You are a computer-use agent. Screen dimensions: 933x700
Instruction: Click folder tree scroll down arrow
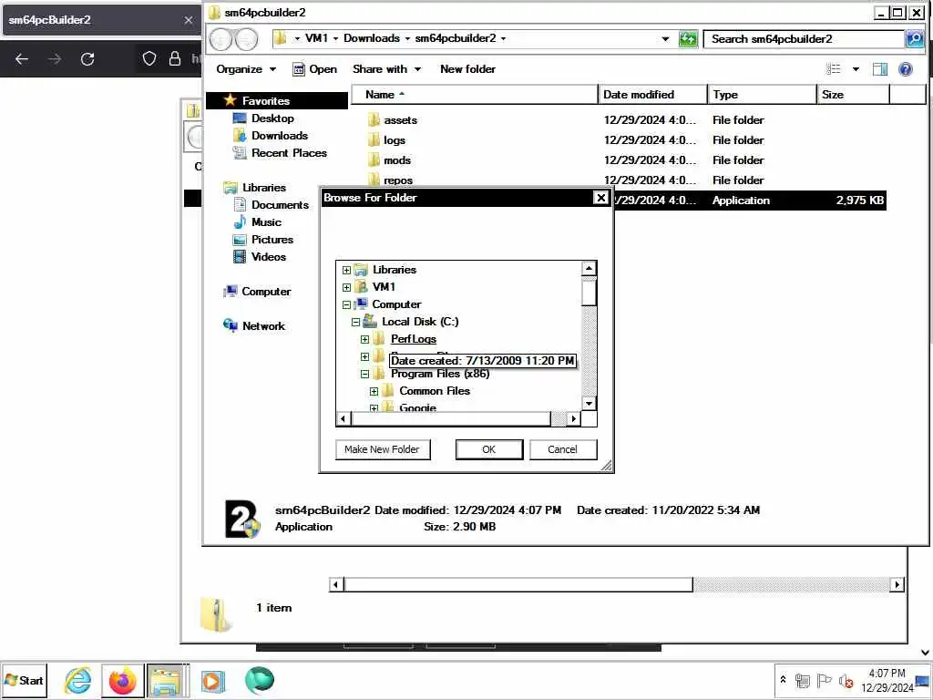(x=589, y=404)
